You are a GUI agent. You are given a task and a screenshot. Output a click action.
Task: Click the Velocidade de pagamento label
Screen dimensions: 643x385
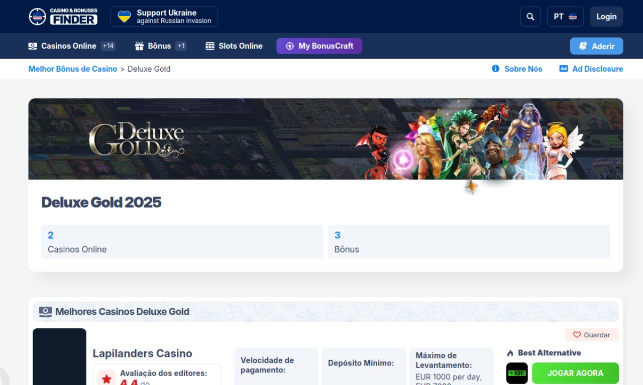click(267, 365)
